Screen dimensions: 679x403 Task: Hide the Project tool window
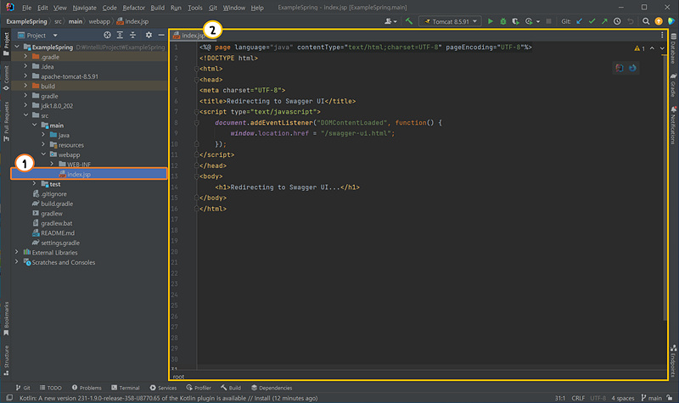coord(161,35)
